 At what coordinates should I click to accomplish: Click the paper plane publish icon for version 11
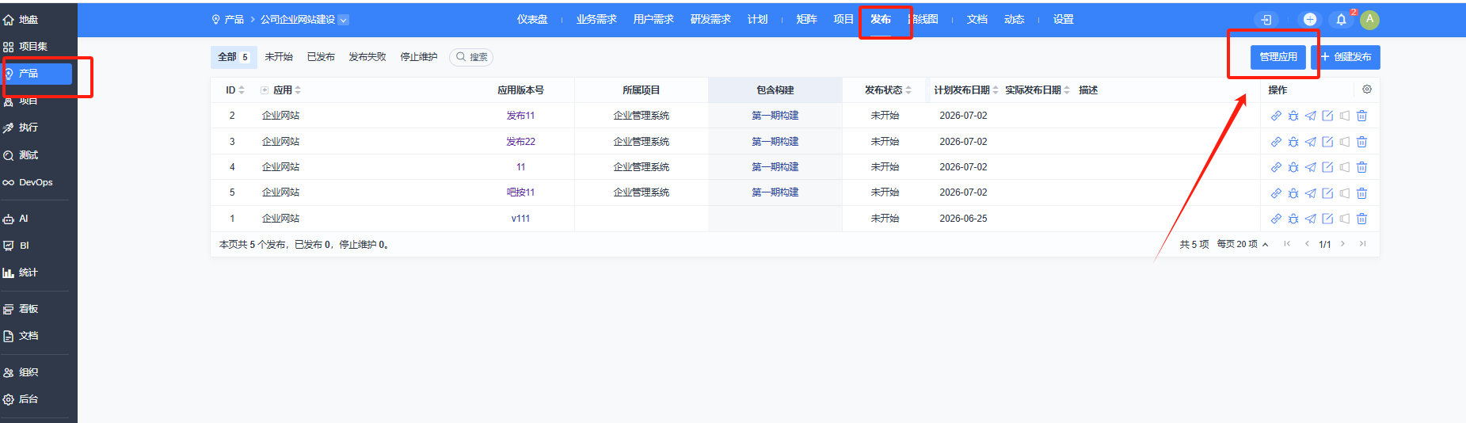(1311, 167)
